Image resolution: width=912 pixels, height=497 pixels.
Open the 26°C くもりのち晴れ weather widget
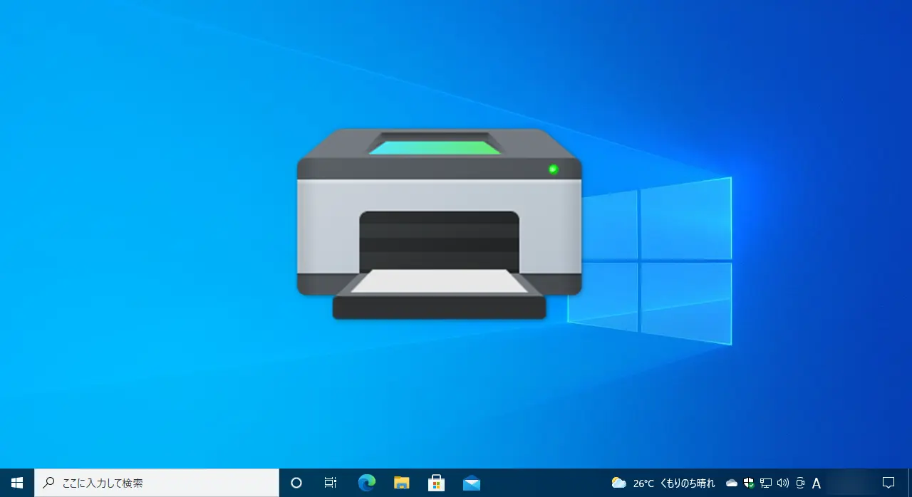click(x=663, y=483)
